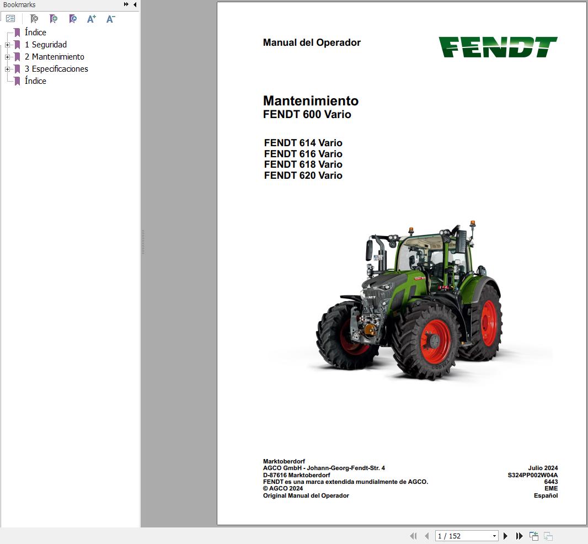This screenshot has height=544, width=588.
Task: Decrease bookmark text size with A-
Action: click(111, 19)
